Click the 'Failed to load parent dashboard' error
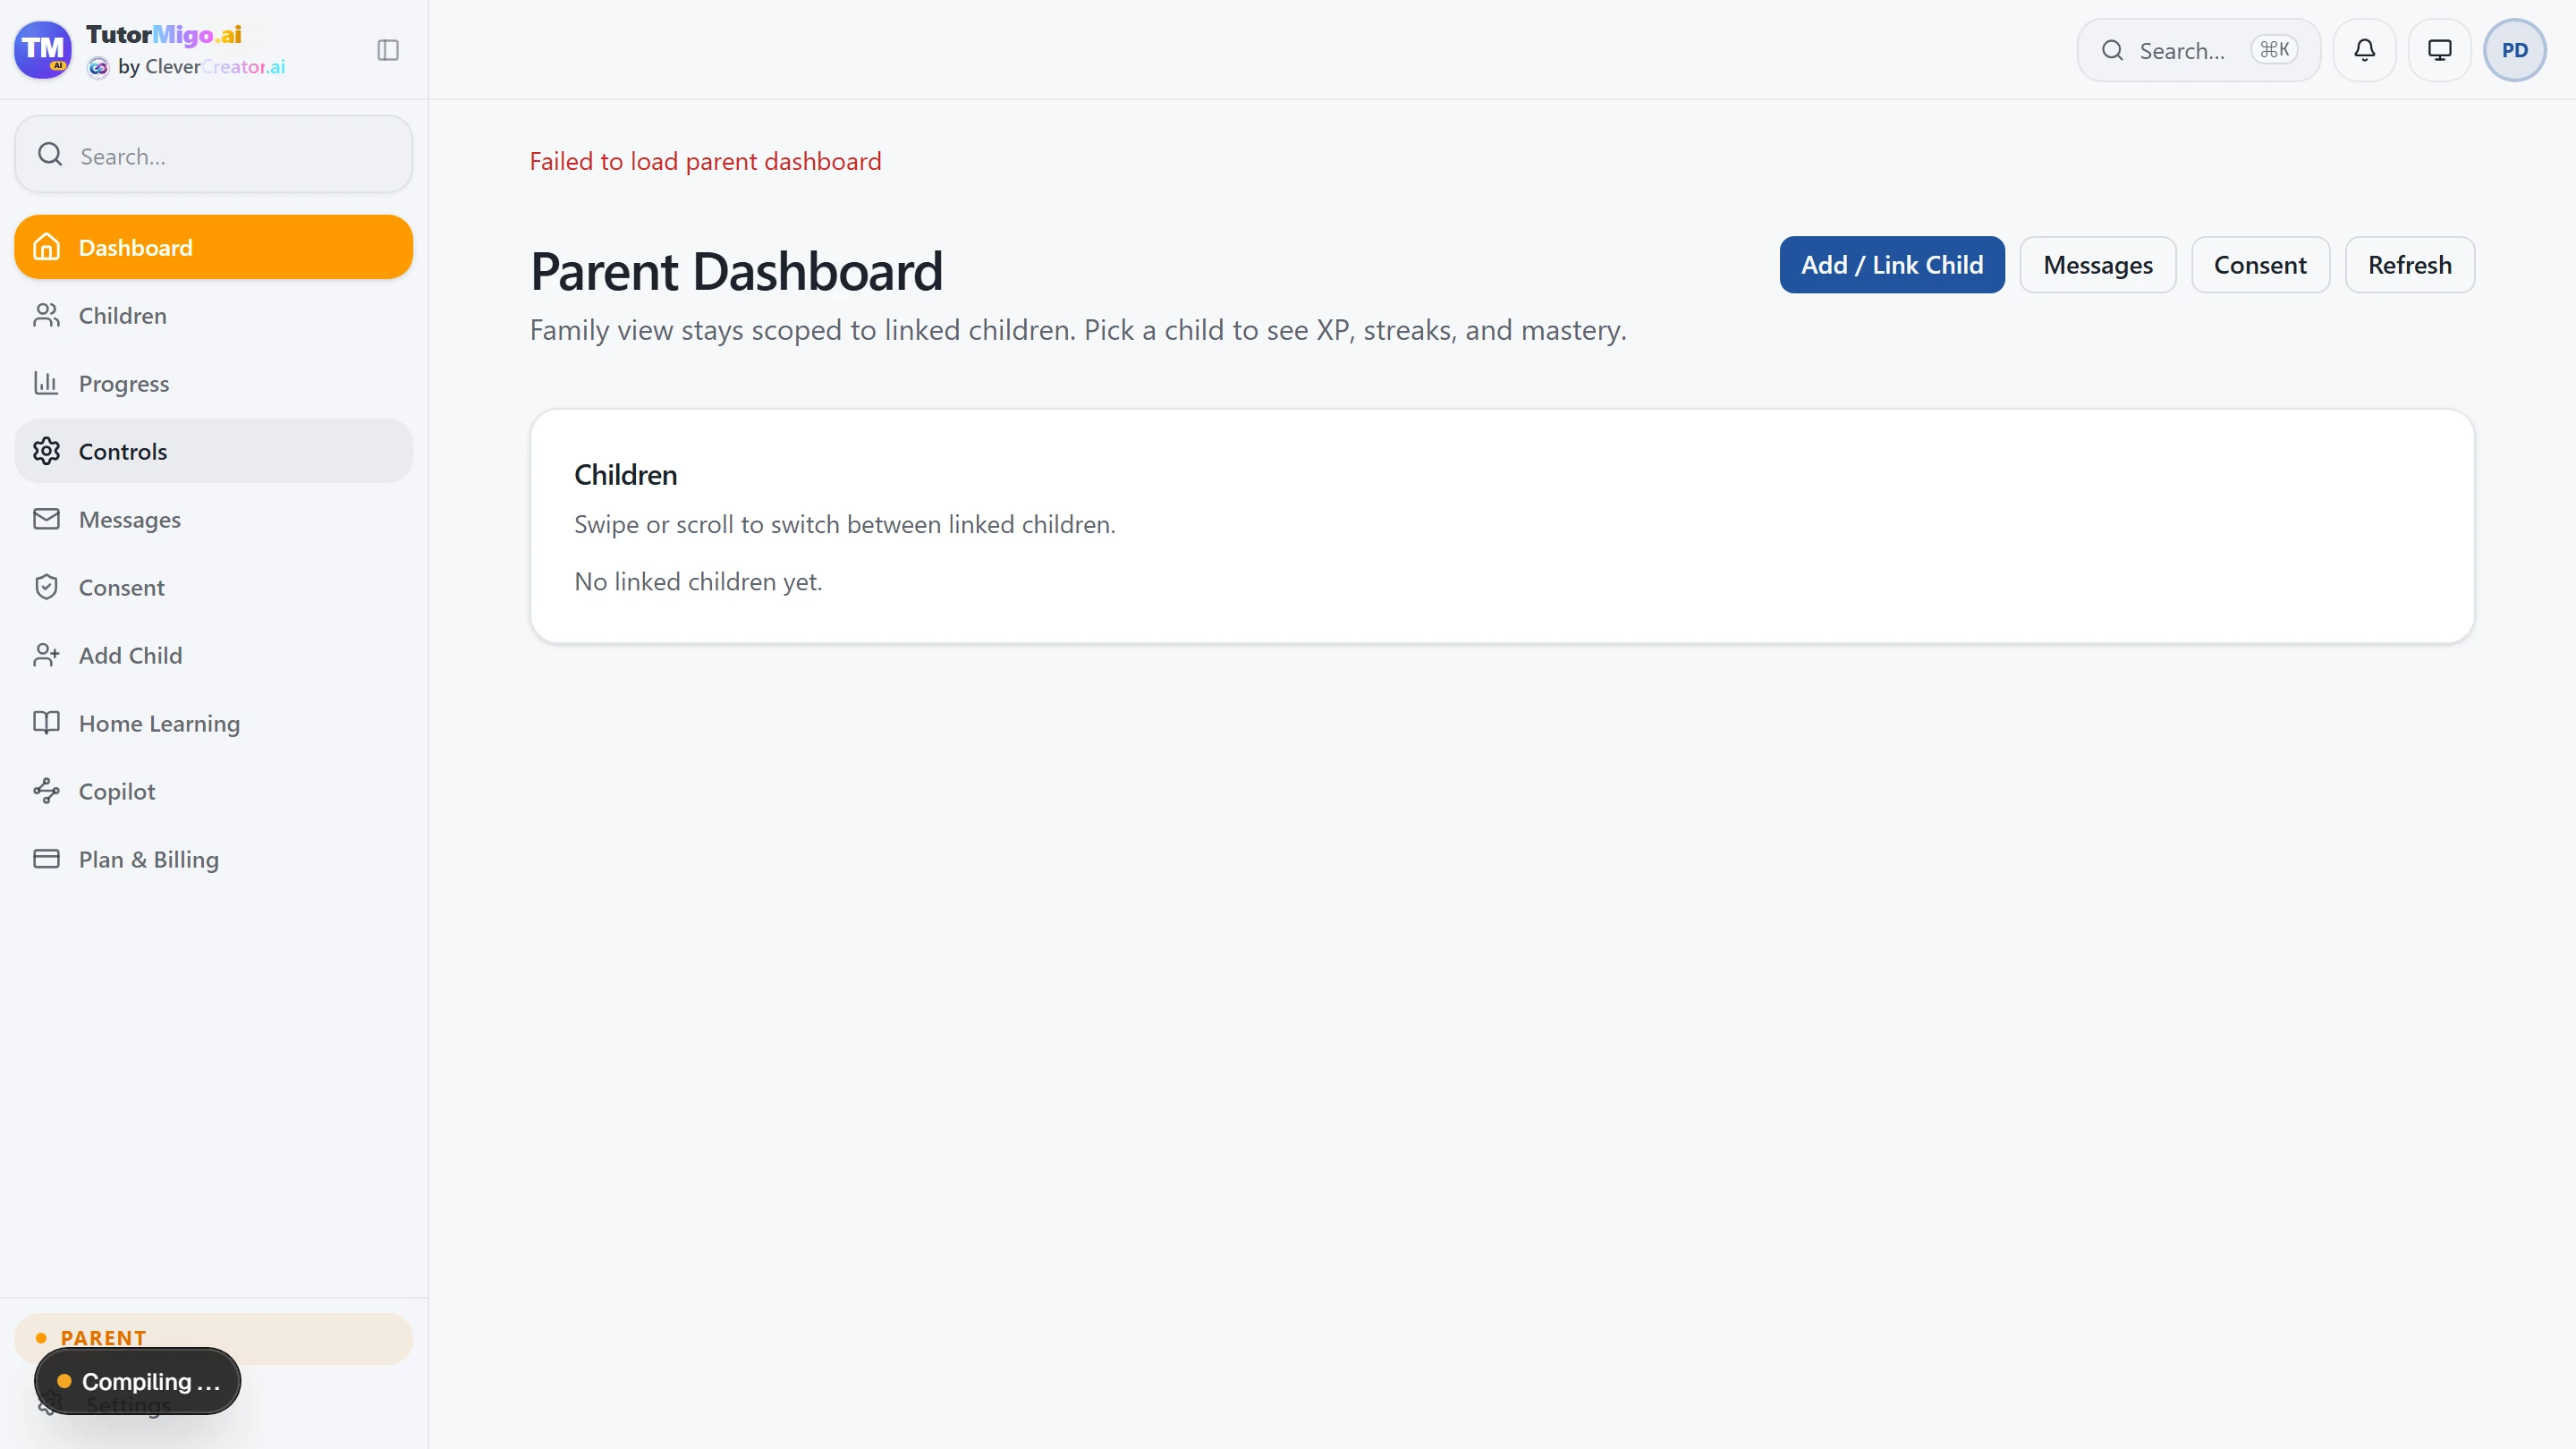The image size is (2576, 1449). [x=705, y=161]
